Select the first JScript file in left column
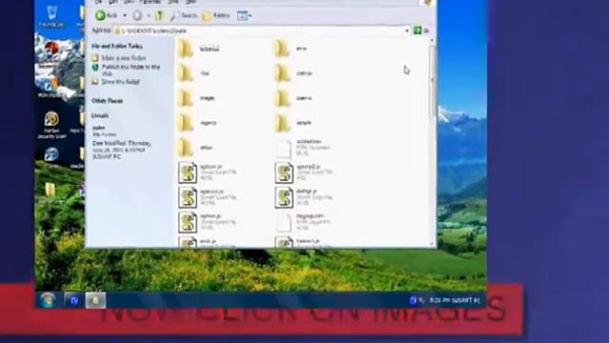 pyautogui.click(x=187, y=172)
